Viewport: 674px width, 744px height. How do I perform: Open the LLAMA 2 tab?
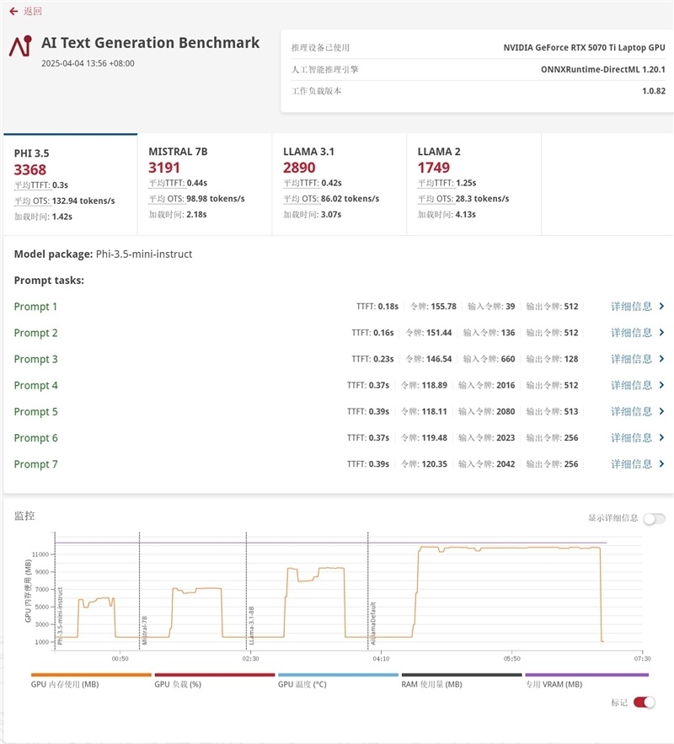(x=473, y=184)
